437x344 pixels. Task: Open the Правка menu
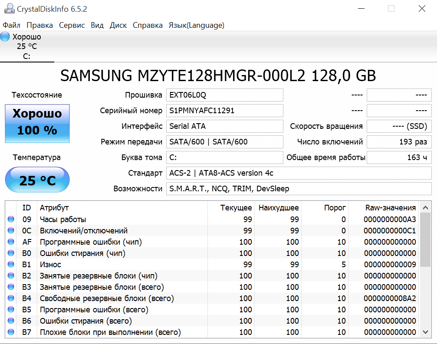pyautogui.click(x=39, y=25)
